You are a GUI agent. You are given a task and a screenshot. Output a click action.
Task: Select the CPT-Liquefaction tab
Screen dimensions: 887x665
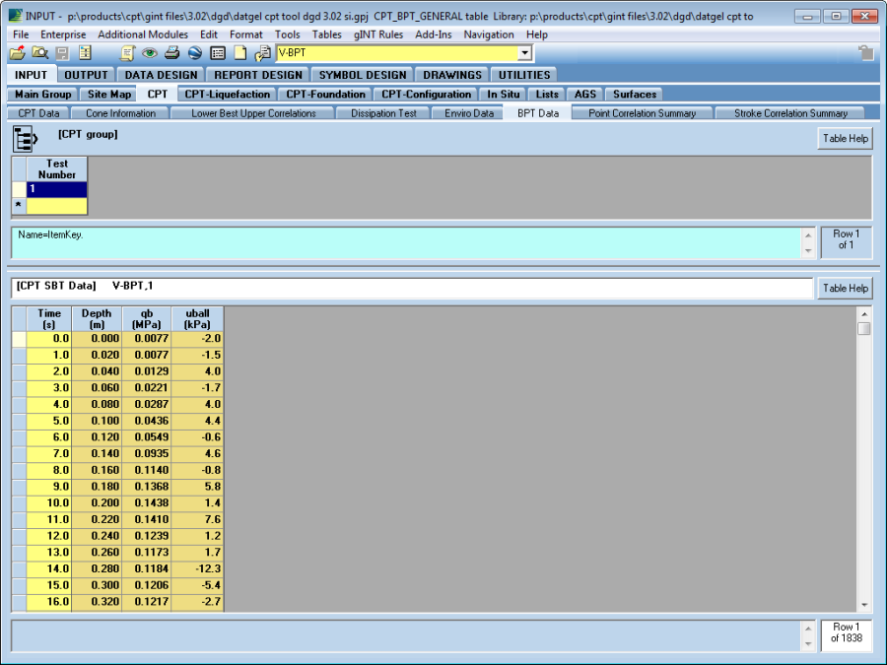pos(228,95)
